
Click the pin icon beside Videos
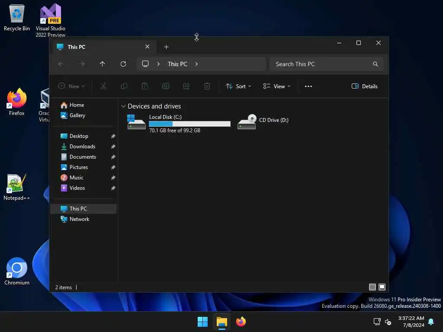click(113, 188)
